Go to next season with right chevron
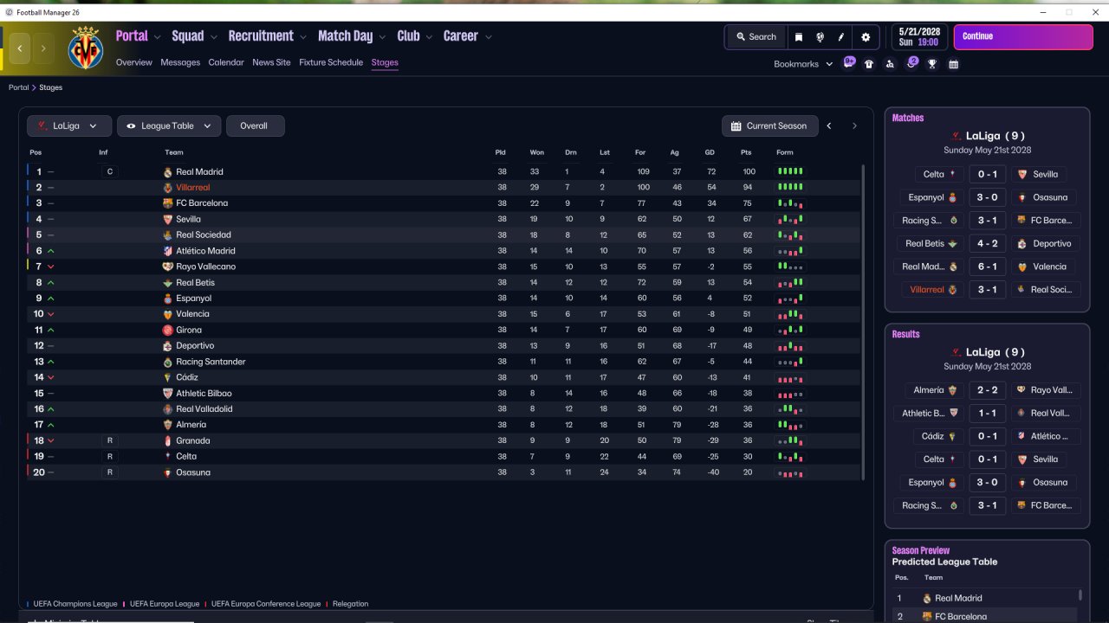 pos(854,126)
